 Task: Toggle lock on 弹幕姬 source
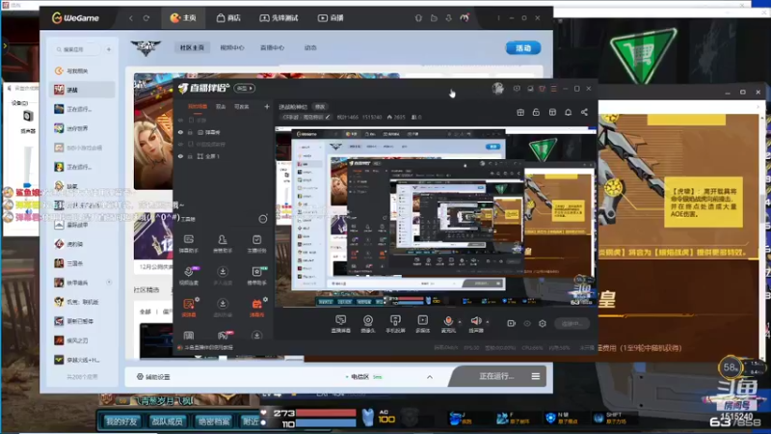(x=190, y=132)
